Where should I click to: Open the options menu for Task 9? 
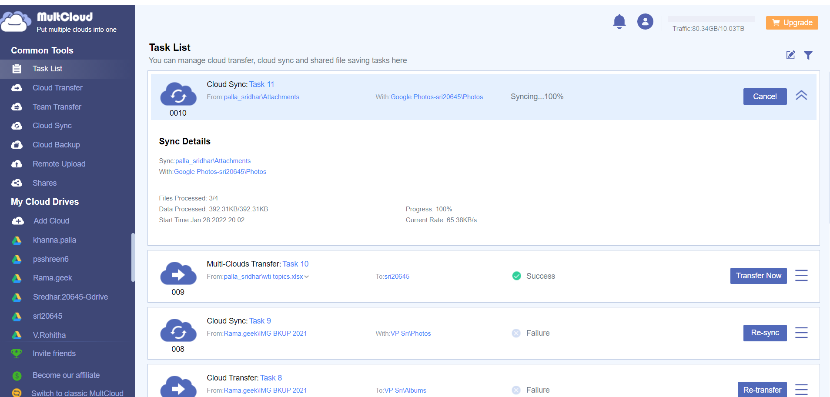click(801, 333)
